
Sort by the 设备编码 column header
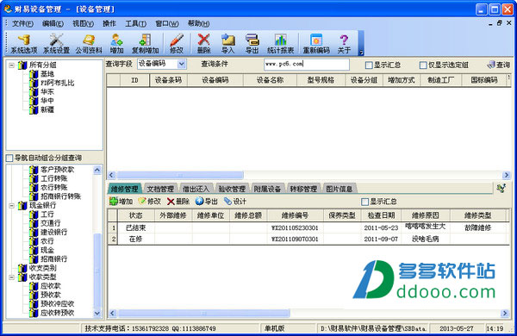point(215,80)
